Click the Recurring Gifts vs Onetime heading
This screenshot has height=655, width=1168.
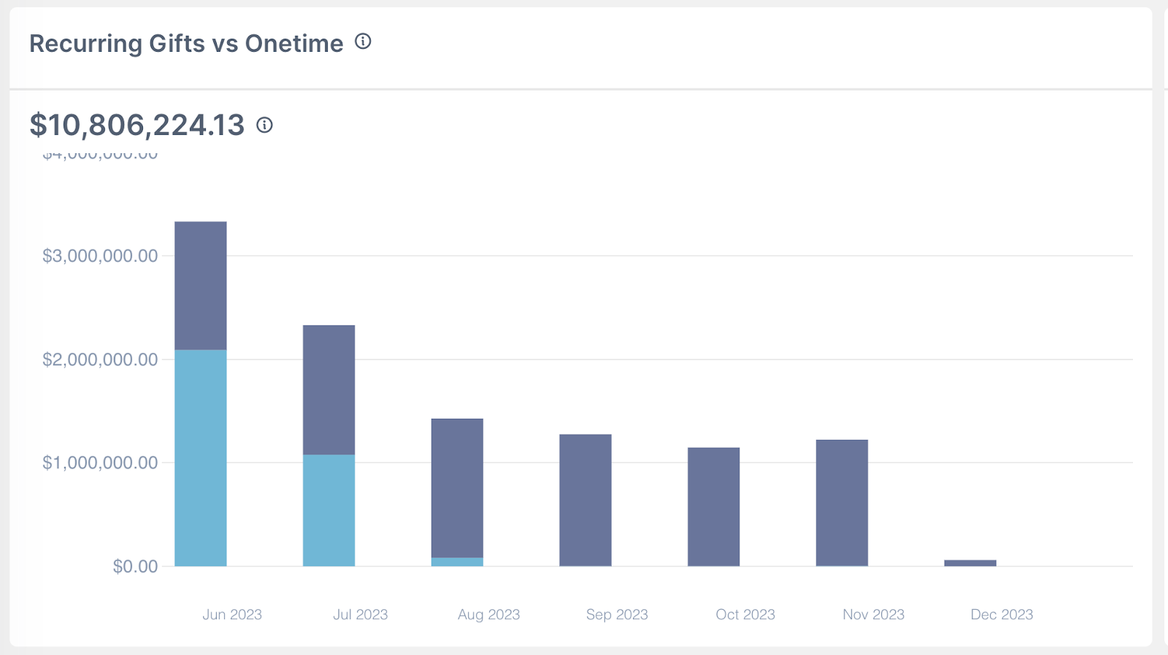click(x=186, y=44)
